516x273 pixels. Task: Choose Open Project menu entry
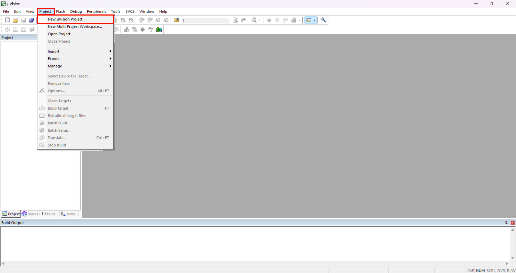click(x=75, y=34)
